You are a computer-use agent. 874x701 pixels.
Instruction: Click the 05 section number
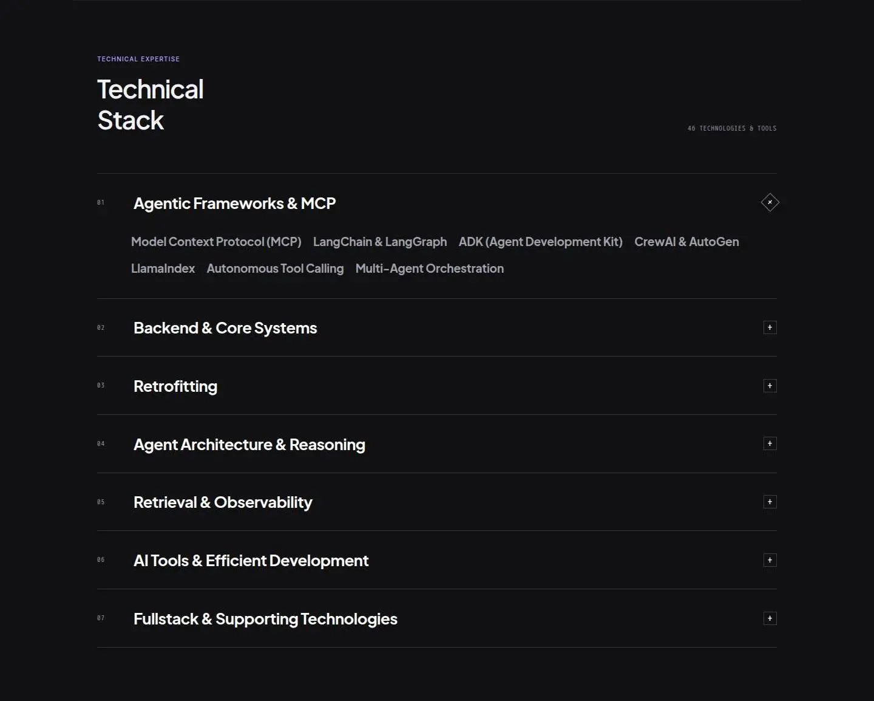click(101, 502)
